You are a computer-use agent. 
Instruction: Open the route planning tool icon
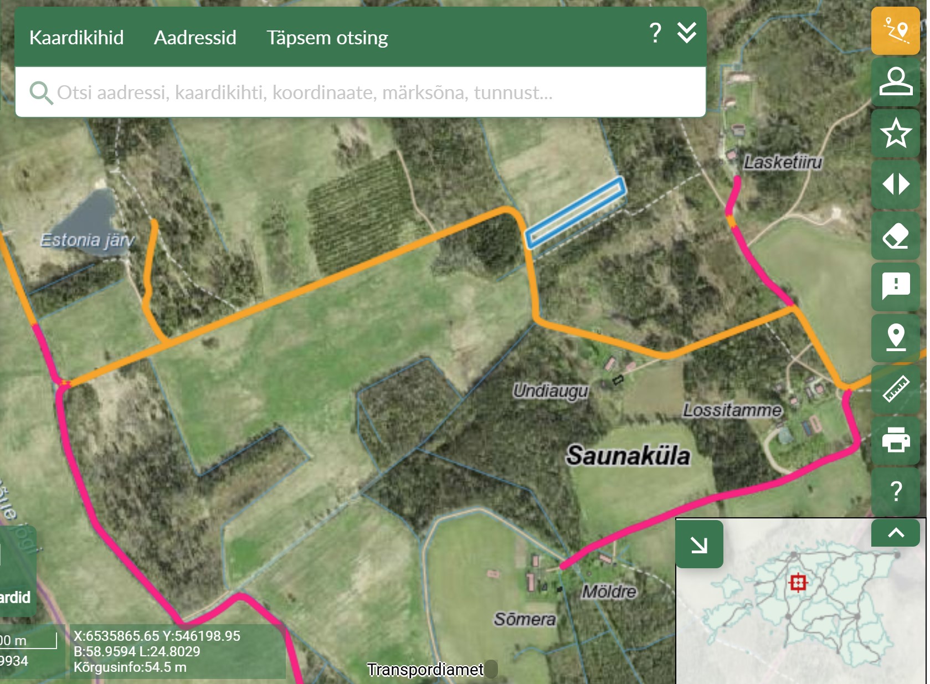pyautogui.click(x=895, y=31)
